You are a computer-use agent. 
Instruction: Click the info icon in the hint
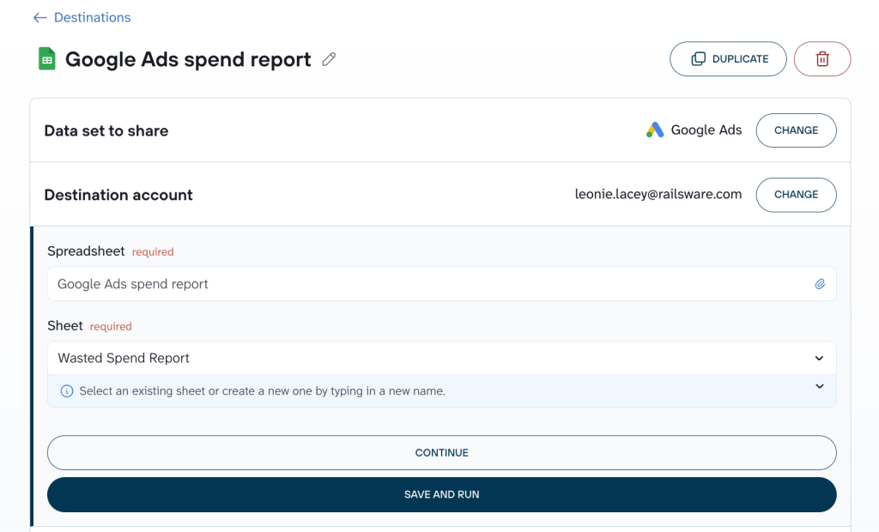[x=67, y=391]
